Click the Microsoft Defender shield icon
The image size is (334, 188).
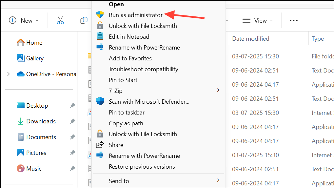[x=100, y=101]
